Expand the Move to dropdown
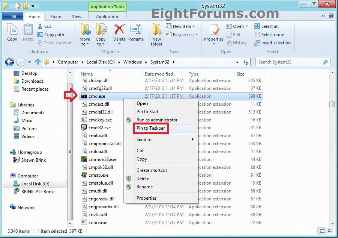 click(x=85, y=44)
